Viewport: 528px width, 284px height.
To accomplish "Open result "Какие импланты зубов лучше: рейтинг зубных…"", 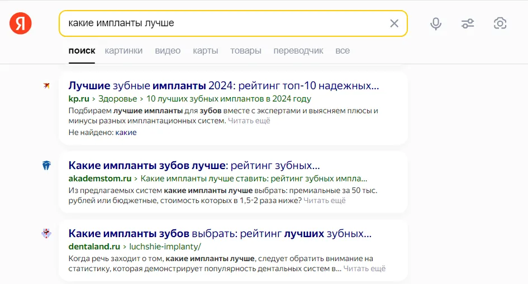I will point(194,165).
